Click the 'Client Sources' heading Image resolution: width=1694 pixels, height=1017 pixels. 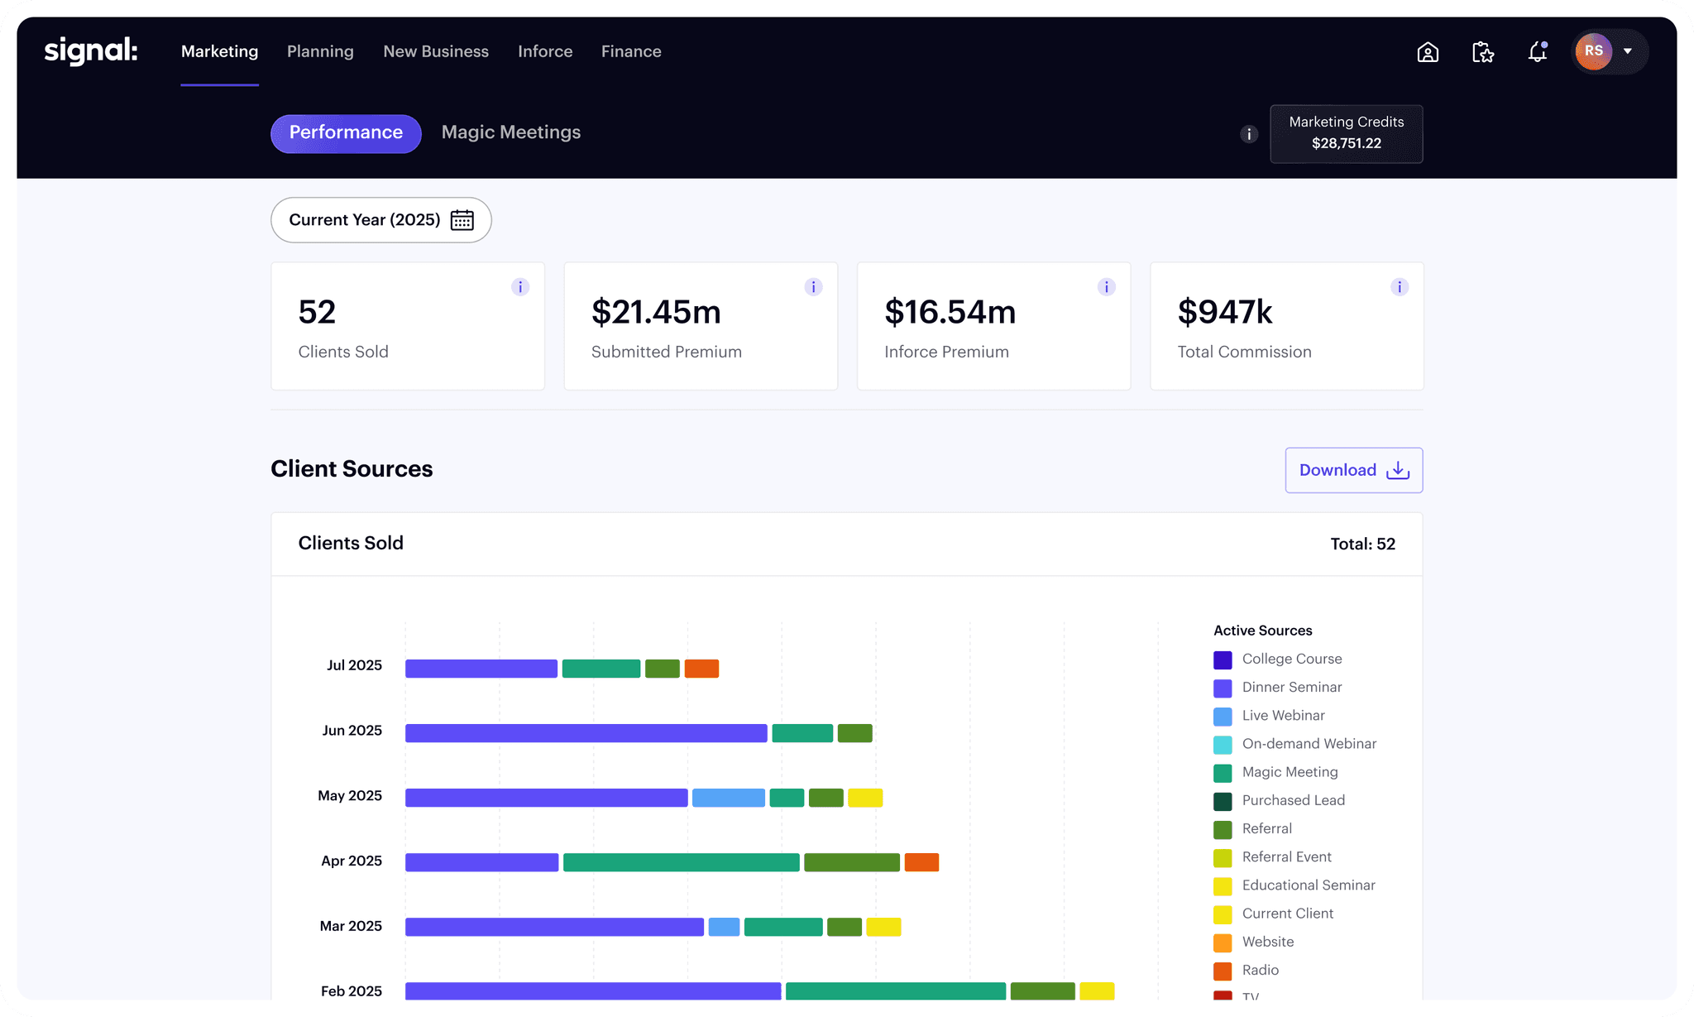point(352,469)
